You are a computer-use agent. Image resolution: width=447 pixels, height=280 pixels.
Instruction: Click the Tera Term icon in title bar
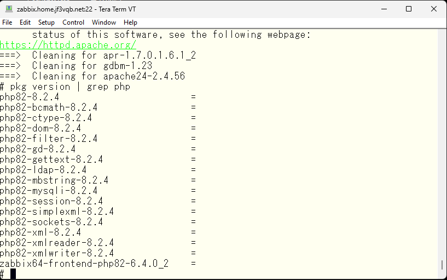tap(9, 9)
